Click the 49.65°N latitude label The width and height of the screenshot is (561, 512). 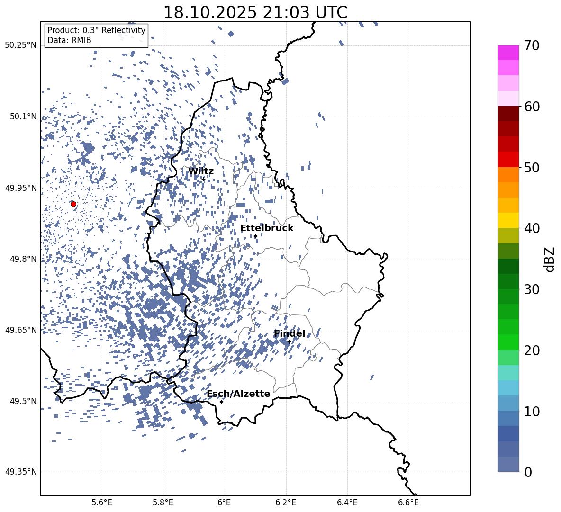(x=21, y=330)
